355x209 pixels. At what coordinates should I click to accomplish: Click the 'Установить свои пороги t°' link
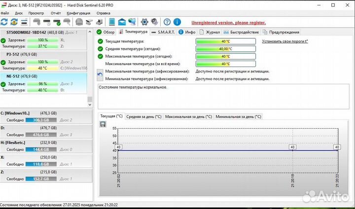tap(284, 41)
